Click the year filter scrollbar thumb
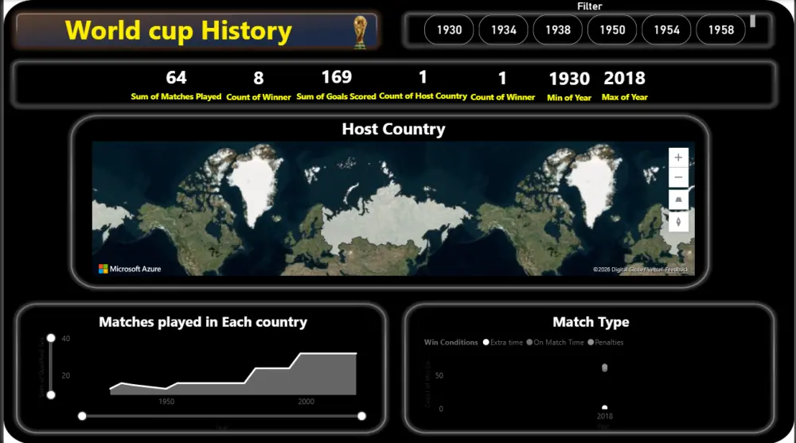 (x=753, y=21)
